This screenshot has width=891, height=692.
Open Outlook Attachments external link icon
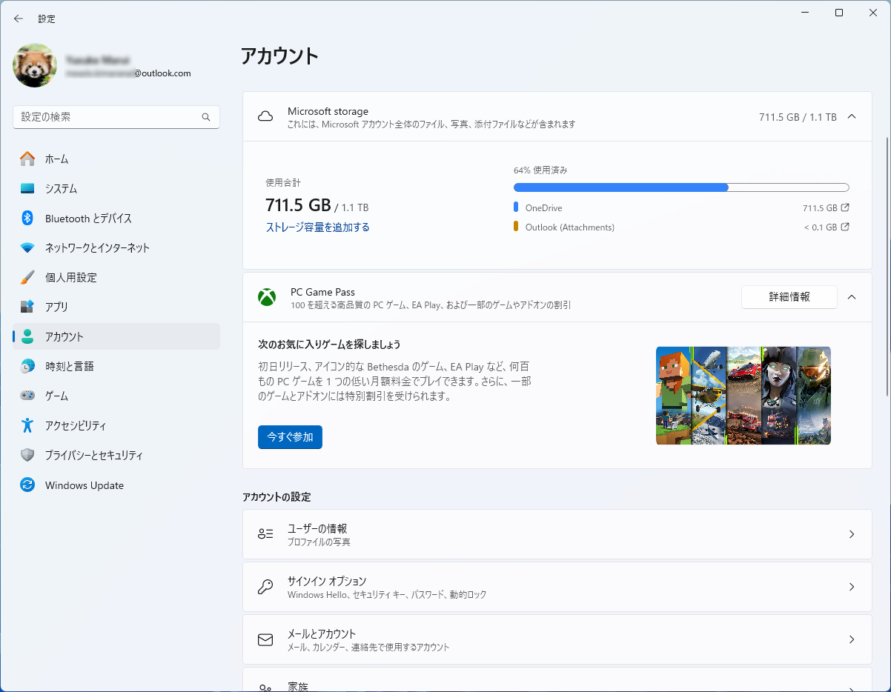pos(845,227)
